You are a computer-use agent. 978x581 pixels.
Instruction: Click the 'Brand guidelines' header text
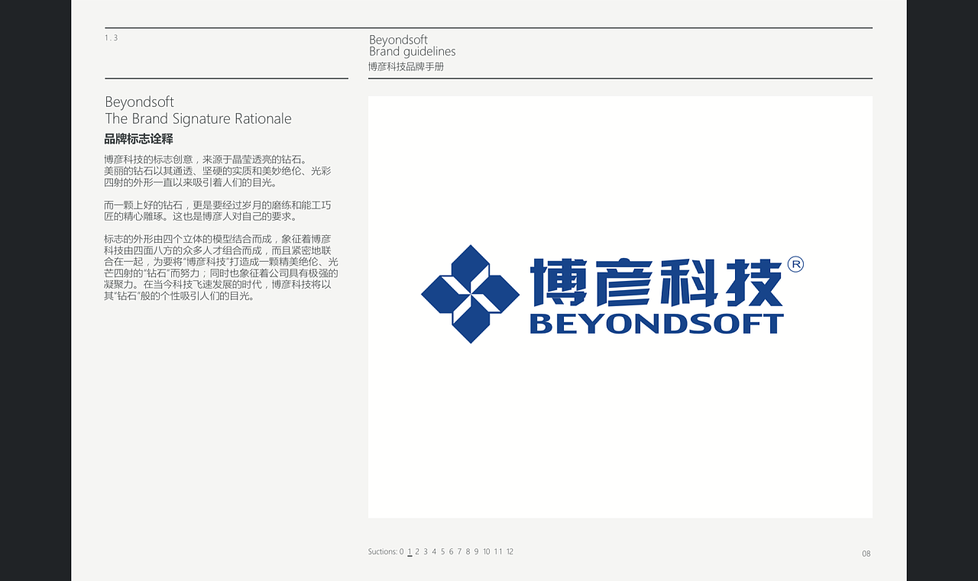coord(412,51)
